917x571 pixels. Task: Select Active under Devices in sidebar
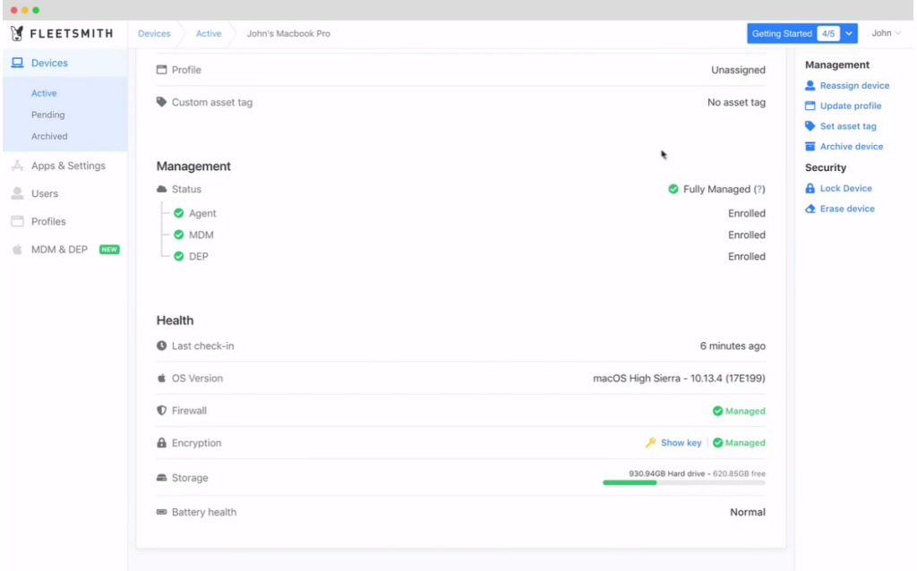(44, 93)
